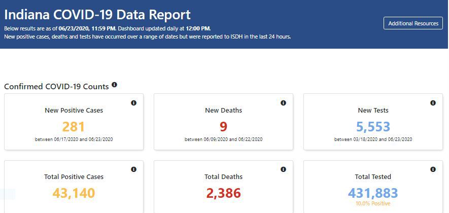This screenshot has height=213, width=449.
Task: Open the Additional Resources button
Action: coord(413,23)
